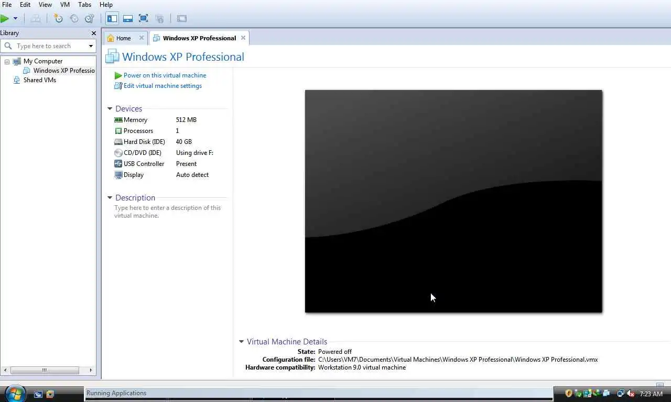The image size is (671, 402).
Task: Click the search magnifier icon
Action: (x=8, y=46)
